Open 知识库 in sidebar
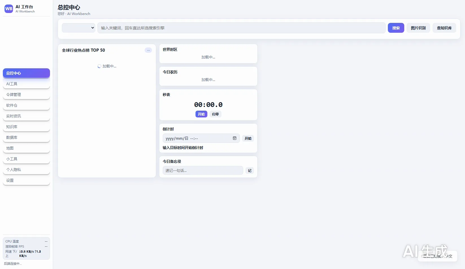The image size is (465, 269). [26, 127]
